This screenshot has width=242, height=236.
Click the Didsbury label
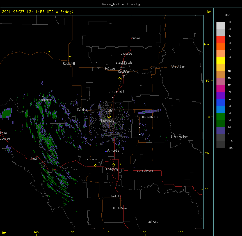click(108, 121)
